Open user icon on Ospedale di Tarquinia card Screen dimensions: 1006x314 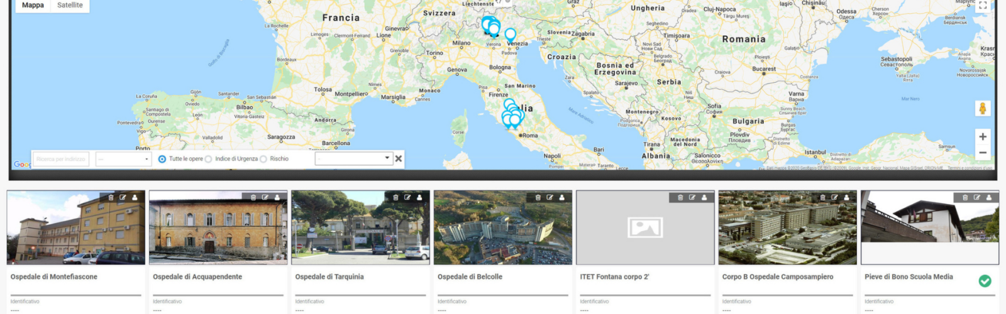click(419, 197)
